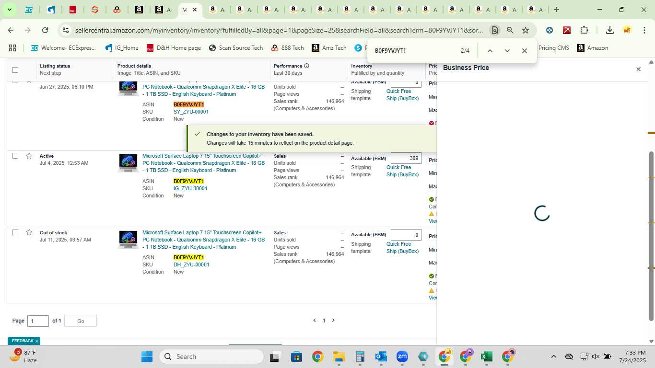
Task: Open Surface Laptop title for IG_ZYU-00001
Action: pyautogui.click(x=203, y=163)
